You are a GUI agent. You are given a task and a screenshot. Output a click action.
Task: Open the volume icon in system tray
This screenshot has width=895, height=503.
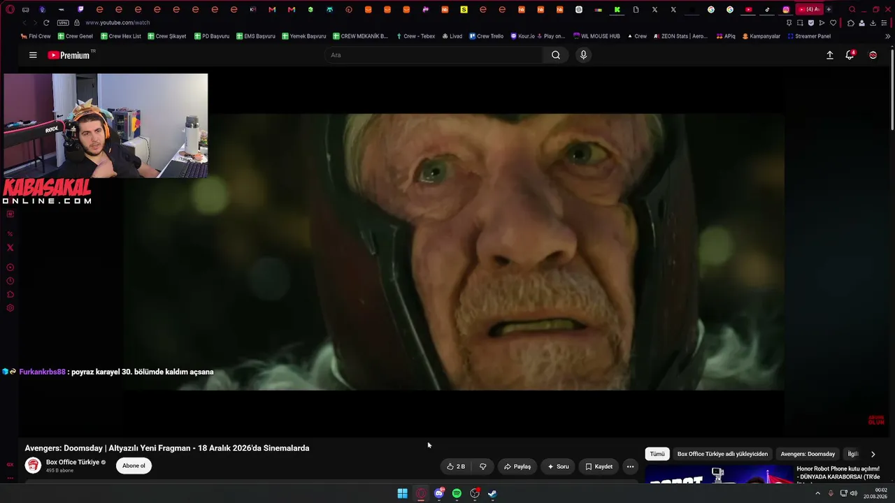[854, 494]
